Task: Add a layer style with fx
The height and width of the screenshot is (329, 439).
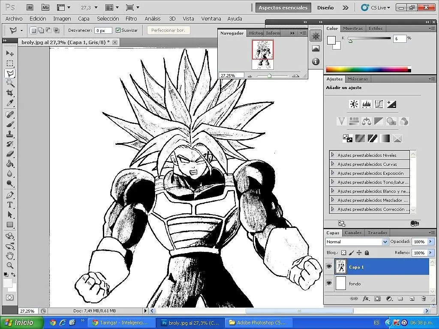Action: coord(366,299)
